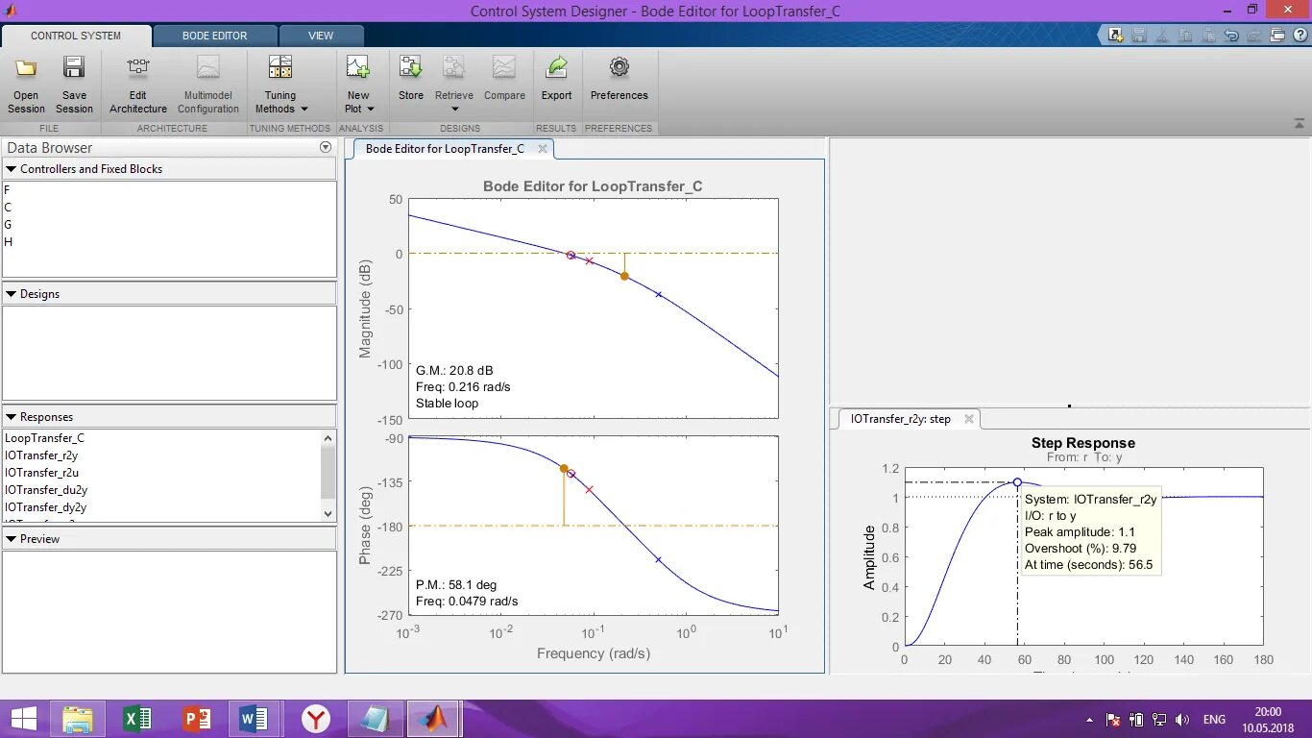This screenshot has height=738, width=1312.
Task: Close the Bode Editor for LoopTransfer_C tab
Action: coord(543,149)
